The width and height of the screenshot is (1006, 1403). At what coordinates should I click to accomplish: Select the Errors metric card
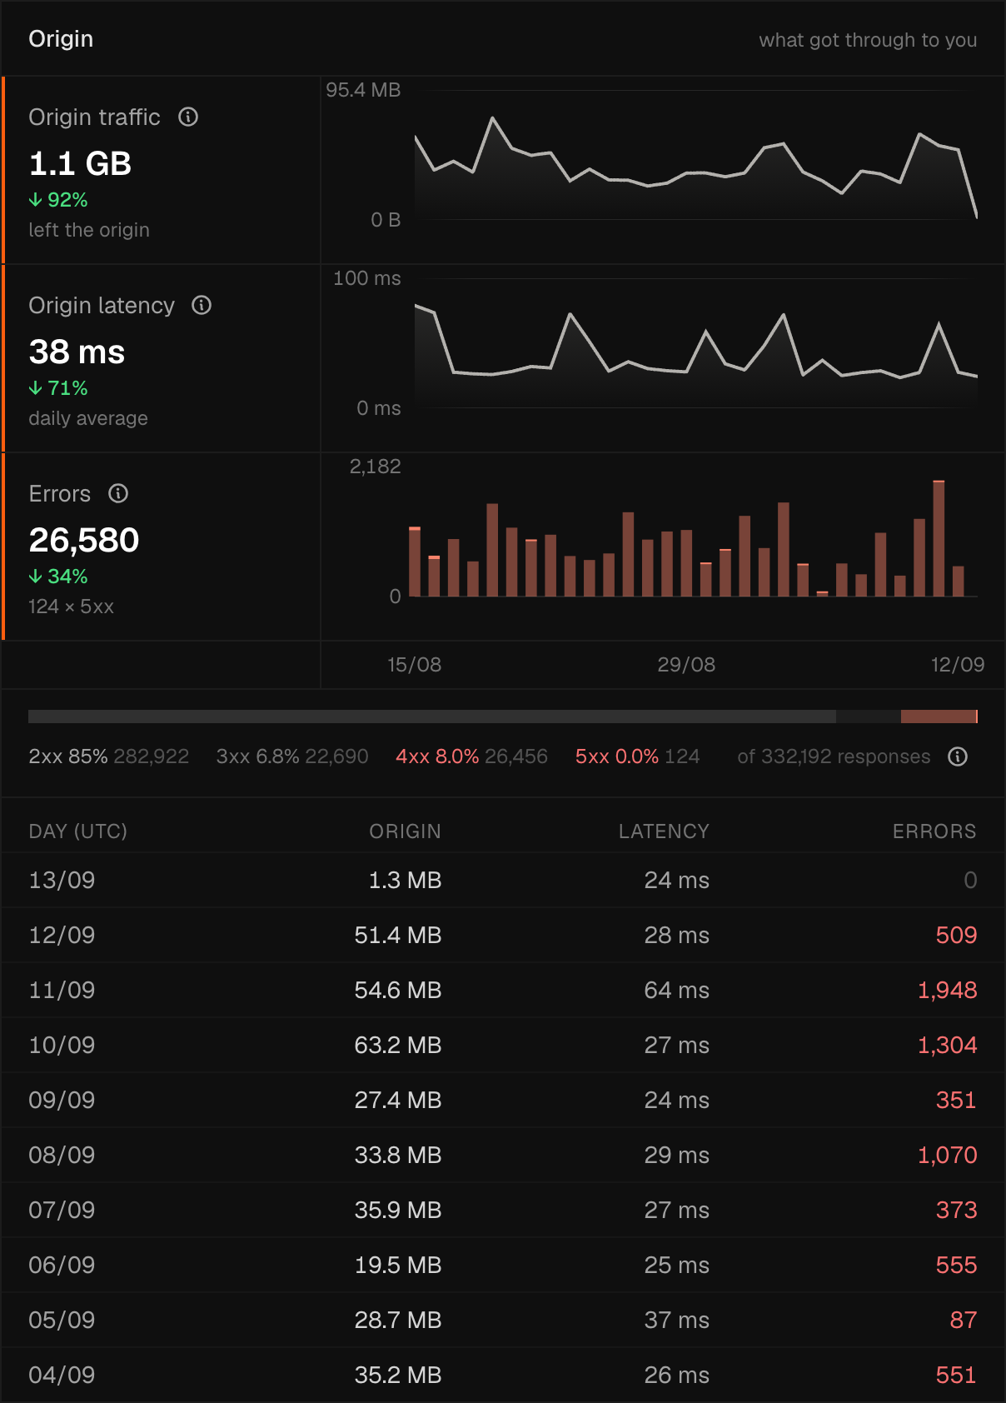pos(162,547)
